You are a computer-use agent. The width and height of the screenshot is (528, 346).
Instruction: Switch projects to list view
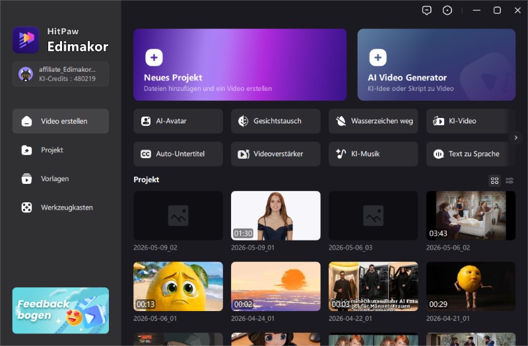[x=510, y=181]
